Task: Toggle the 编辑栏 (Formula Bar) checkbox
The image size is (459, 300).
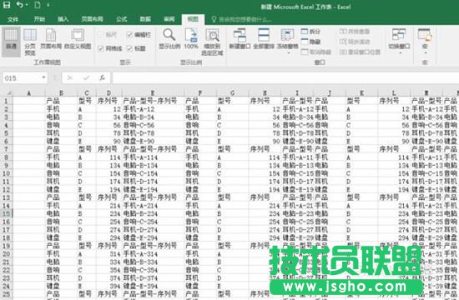Action: (x=129, y=35)
